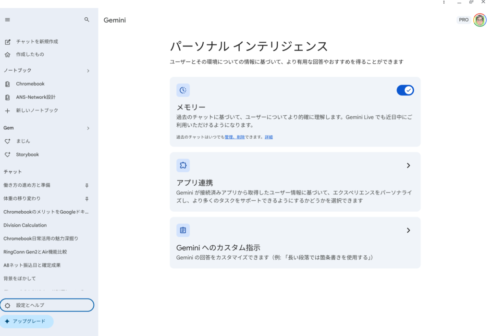Click the puzzle icon on アプリ連携 card
Viewport: 492px width, 336px height.
pyautogui.click(x=183, y=166)
